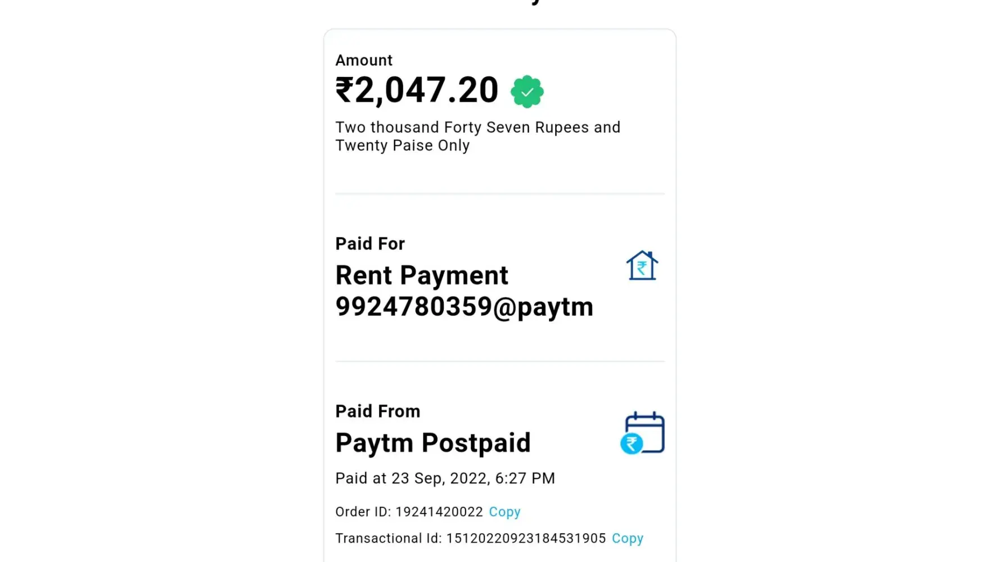Select the Order ID number 19241420022
The height and width of the screenshot is (562, 1000).
pos(439,512)
